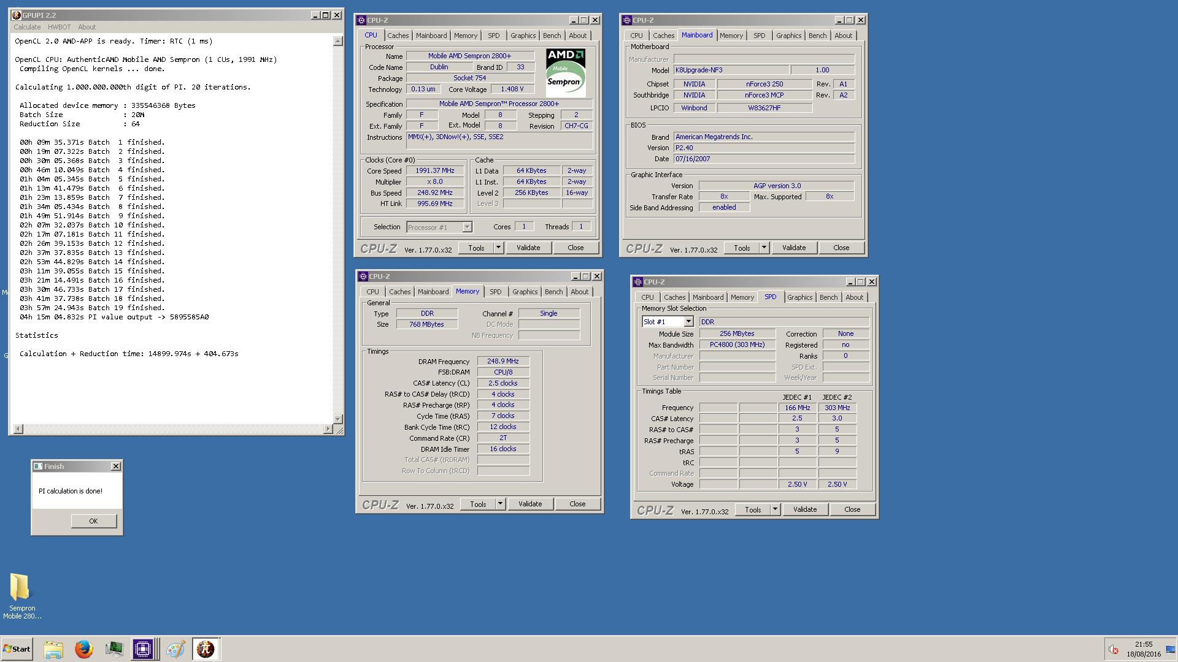The image size is (1178, 662).
Task: Switch to Graphics tab in Mainboard window
Action: [788, 36]
